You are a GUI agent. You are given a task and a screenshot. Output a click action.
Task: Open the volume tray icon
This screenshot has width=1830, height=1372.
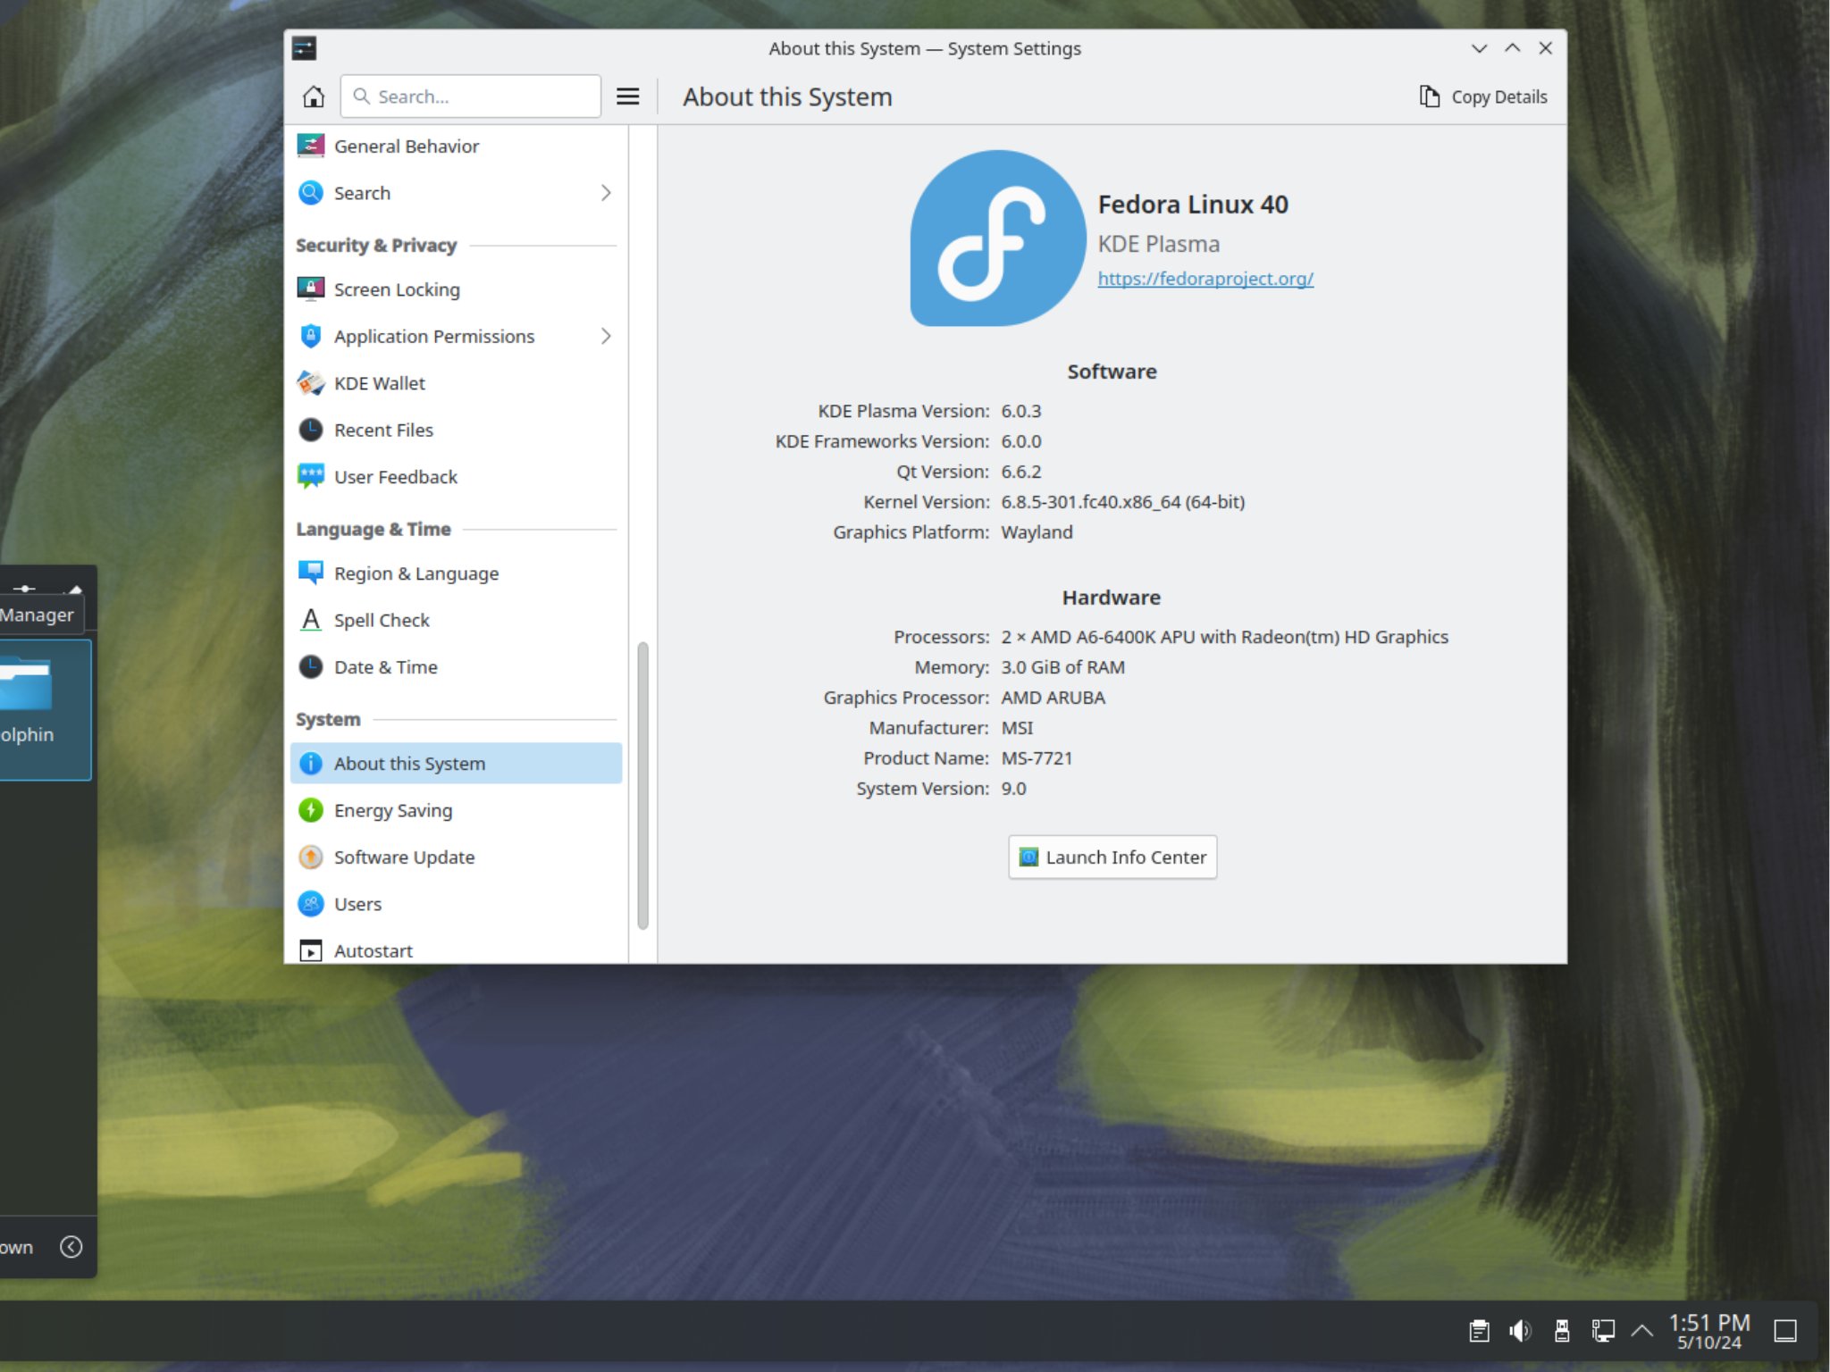click(1520, 1331)
